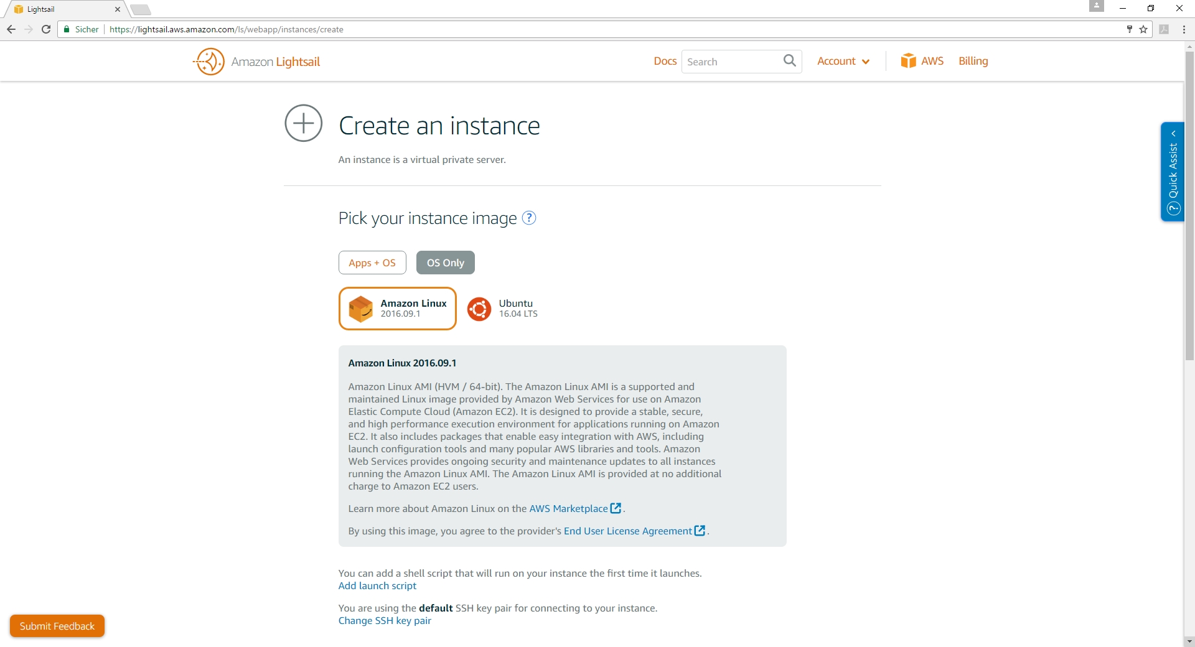
Task: Reload the page with the refresh icon
Action: point(46,29)
